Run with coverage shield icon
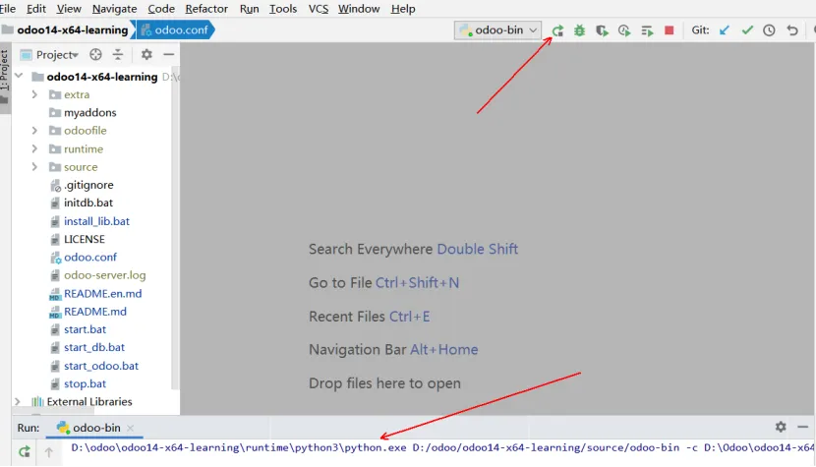 [x=602, y=30]
